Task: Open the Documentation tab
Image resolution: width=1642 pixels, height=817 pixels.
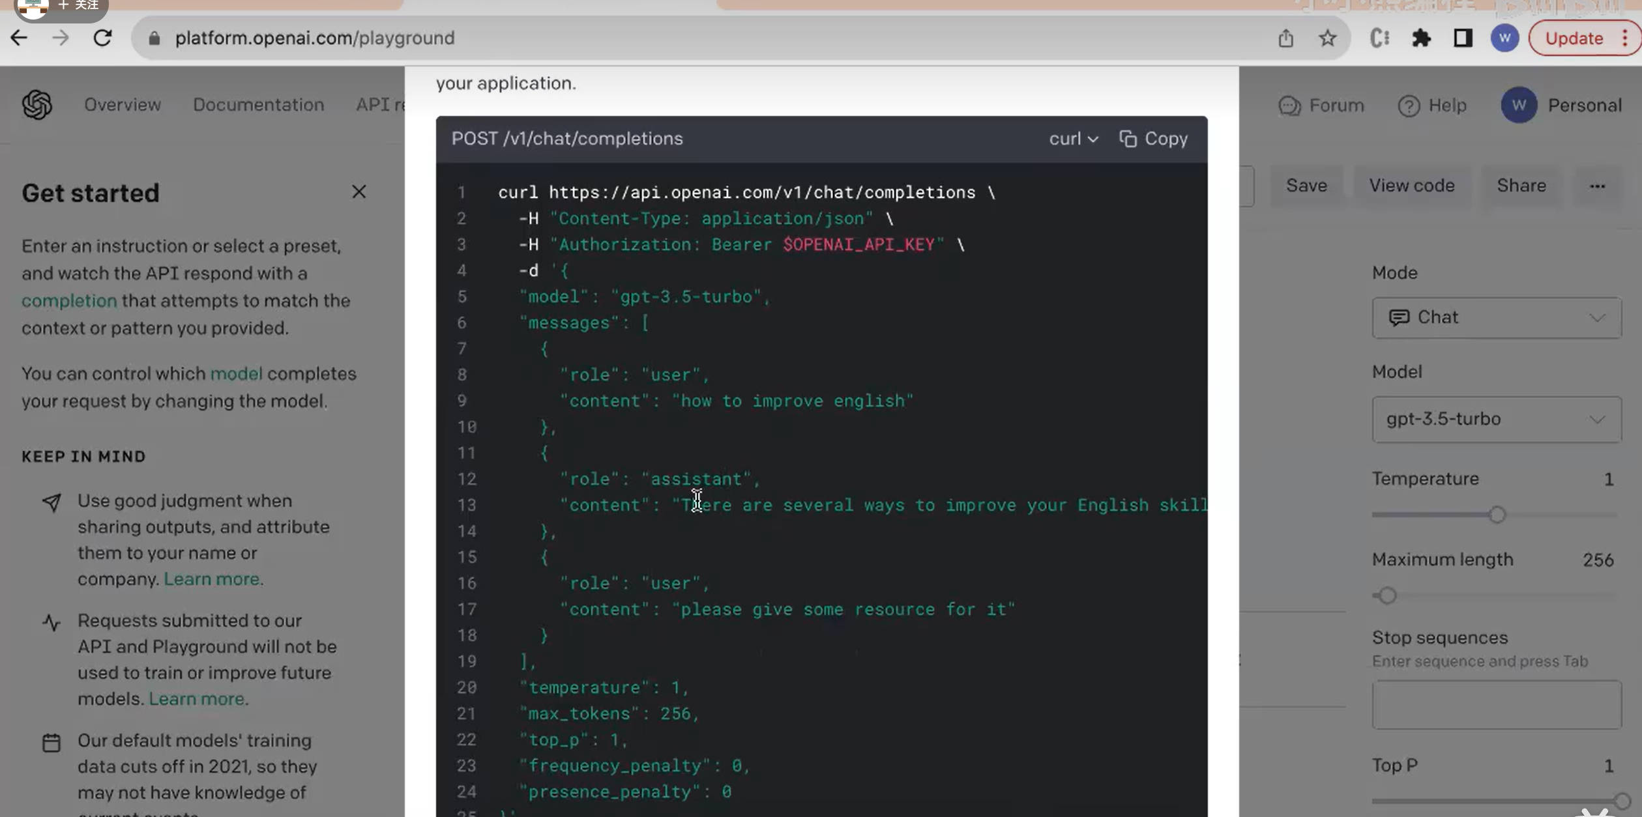Action: point(258,105)
